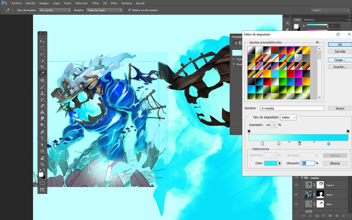
Task: Open the Ventana menu
Action: click(x=126, y=3)
